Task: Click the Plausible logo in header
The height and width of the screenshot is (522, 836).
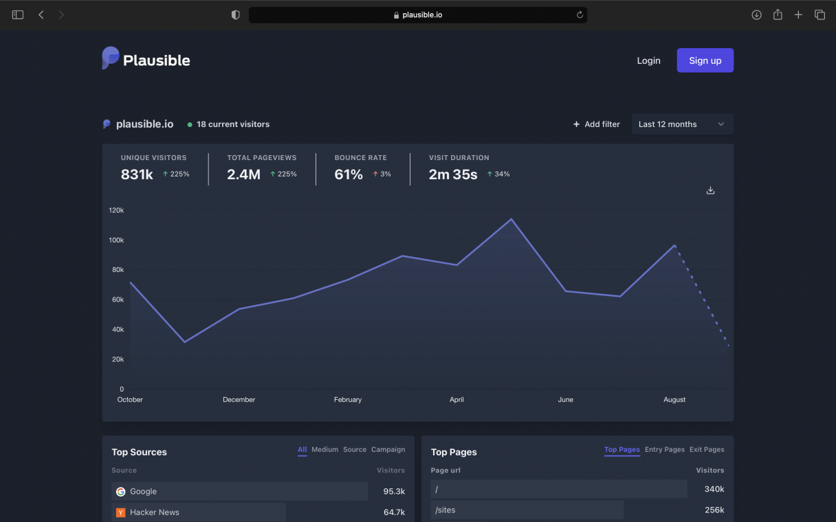Action: point(146,59)
